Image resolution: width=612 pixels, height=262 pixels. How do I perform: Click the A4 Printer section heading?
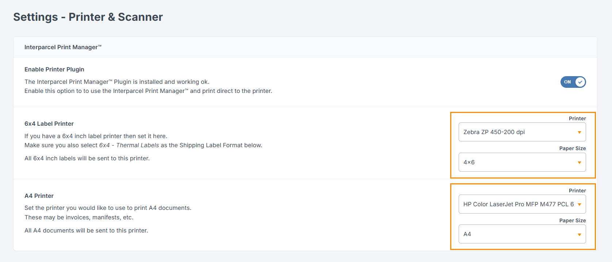pos(39,196)
